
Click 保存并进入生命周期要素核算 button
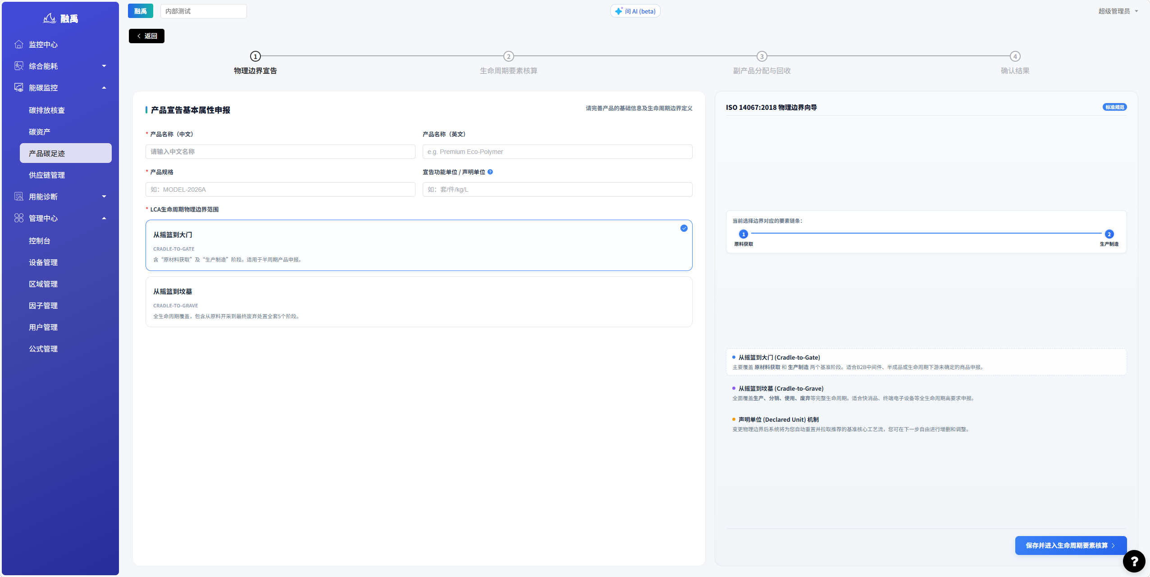click(1071, 545)
